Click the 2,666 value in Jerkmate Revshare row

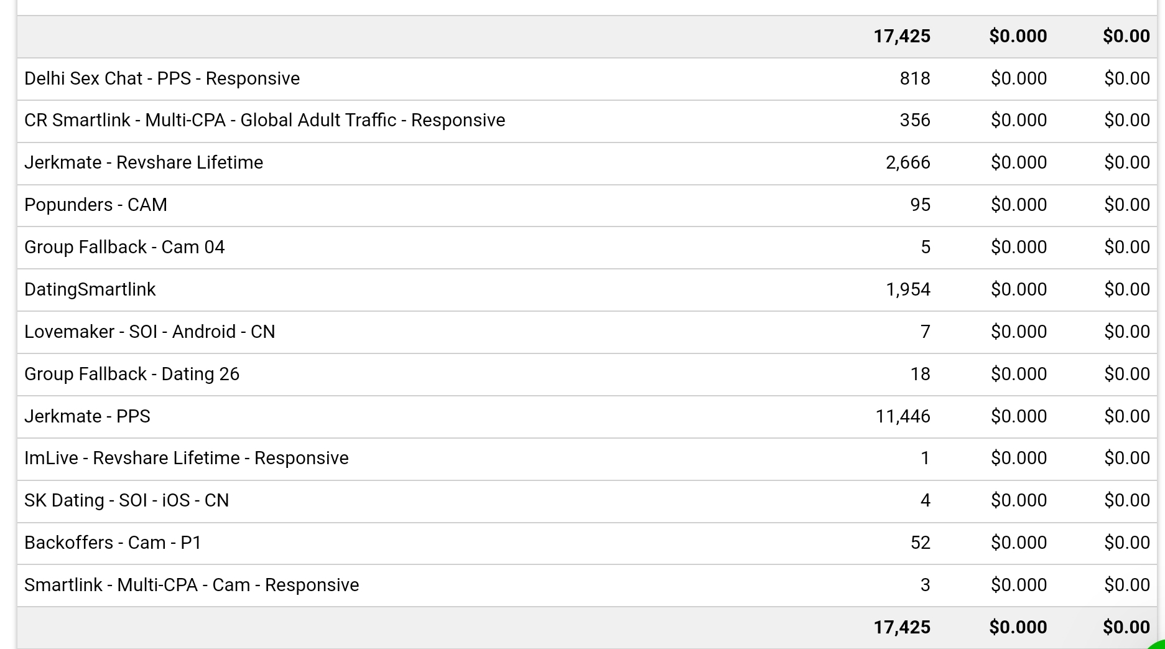point(907,163)
